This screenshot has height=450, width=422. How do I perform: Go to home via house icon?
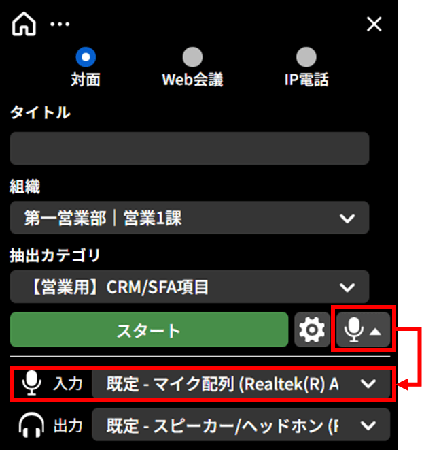coord(24,24)
